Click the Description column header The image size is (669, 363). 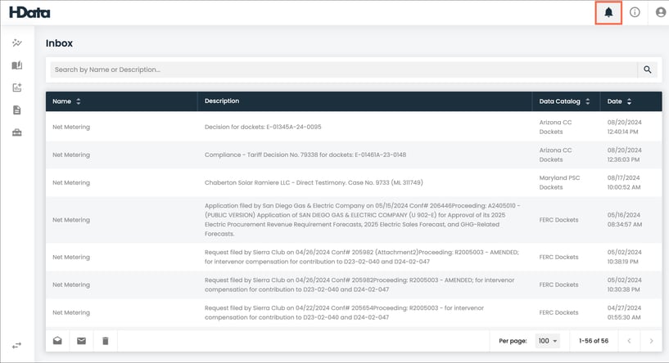[x=222, y=101]
